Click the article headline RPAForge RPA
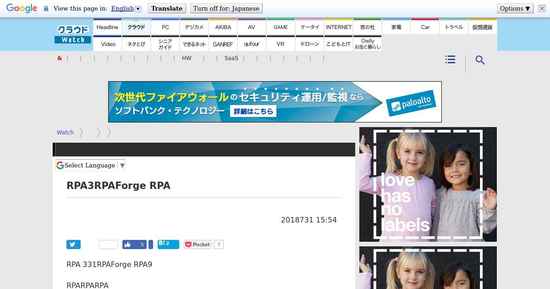The width and height of the screenshot is (550, 289). [x=118, y=185]
